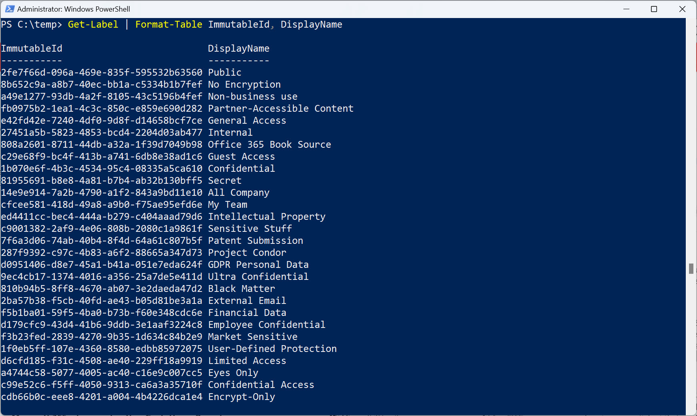697x416 pixels.
Task: Close the PowerShell window
Action: 683,9
